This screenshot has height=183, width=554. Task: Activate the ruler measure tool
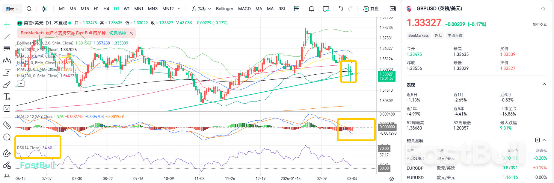coord(7,125)
